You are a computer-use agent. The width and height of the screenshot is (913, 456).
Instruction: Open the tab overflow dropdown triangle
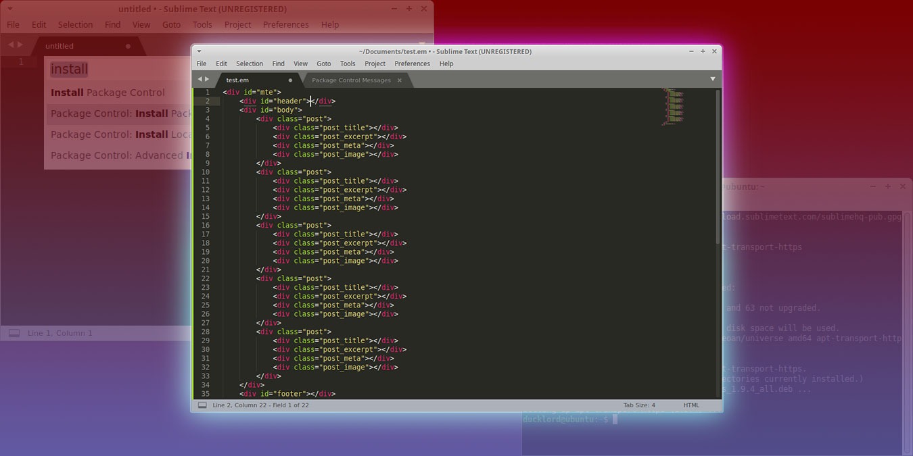pyautogui.click(x=713, y=79)
